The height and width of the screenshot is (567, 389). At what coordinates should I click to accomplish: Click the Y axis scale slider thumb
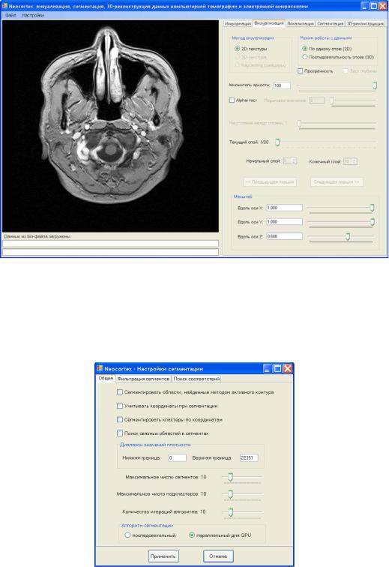[x=373, y=222]
